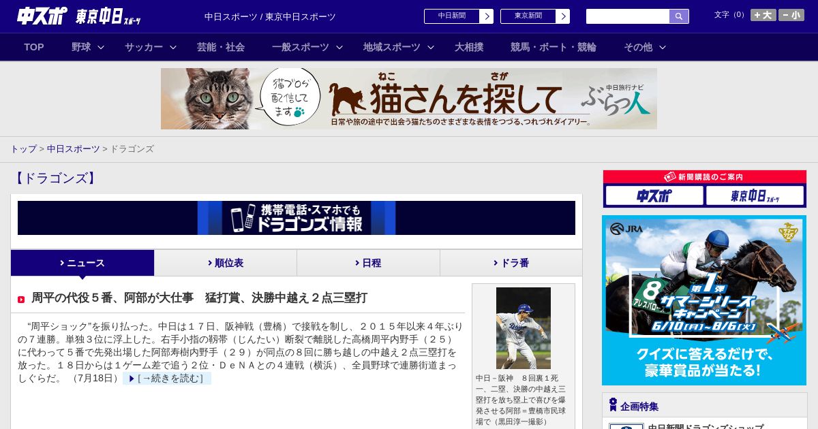Screen dimensions: 818x429
Task: Focus the site search field
Action: (628, 16)
